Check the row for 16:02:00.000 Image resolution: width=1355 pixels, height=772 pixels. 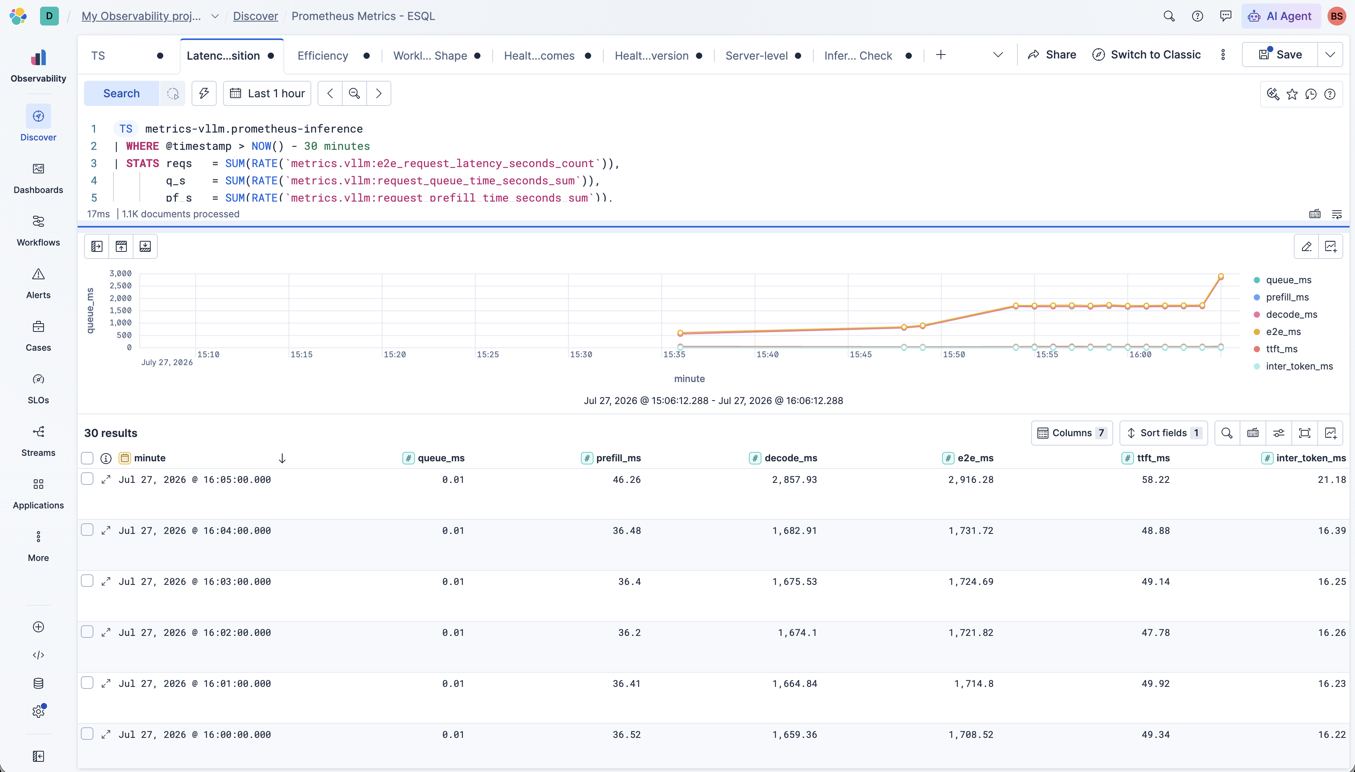click(x=87, y=632)
